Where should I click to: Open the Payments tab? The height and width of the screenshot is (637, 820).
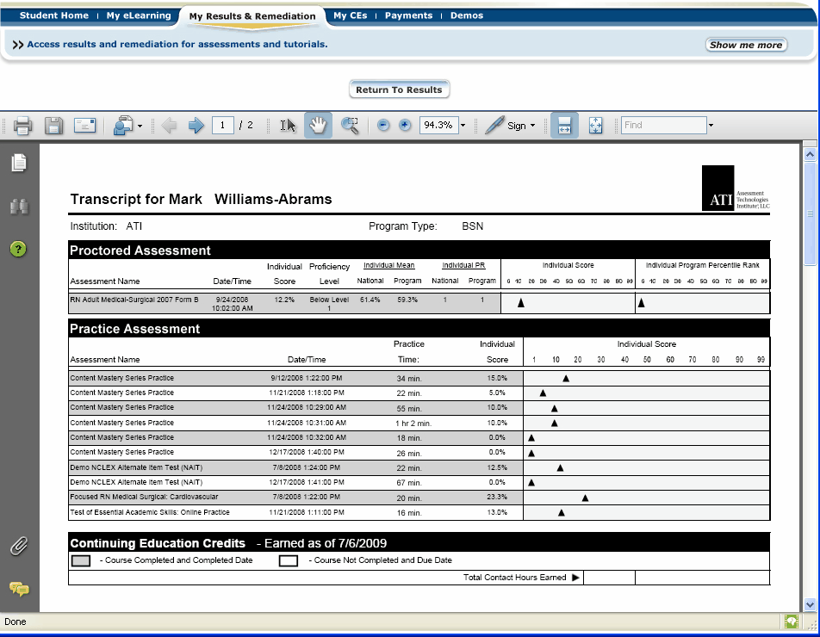coord(408,15)
